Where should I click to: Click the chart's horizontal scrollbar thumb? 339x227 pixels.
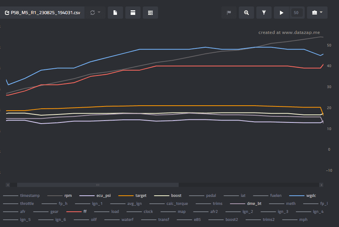(x=98, y=185)
